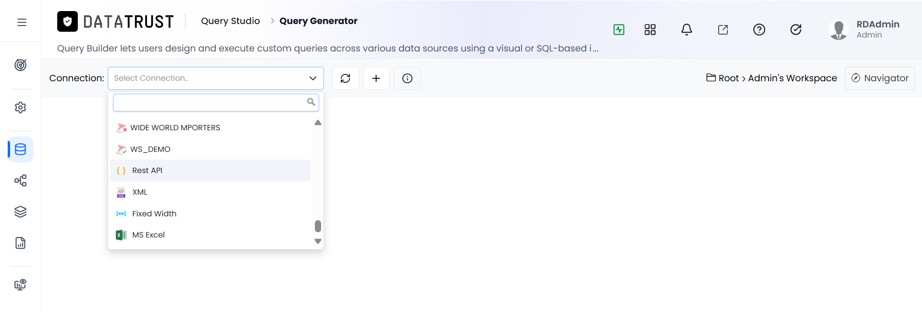922x312 pixels.
Task: Click Admin's Workspace in path
Action: [x=792, y=78]
